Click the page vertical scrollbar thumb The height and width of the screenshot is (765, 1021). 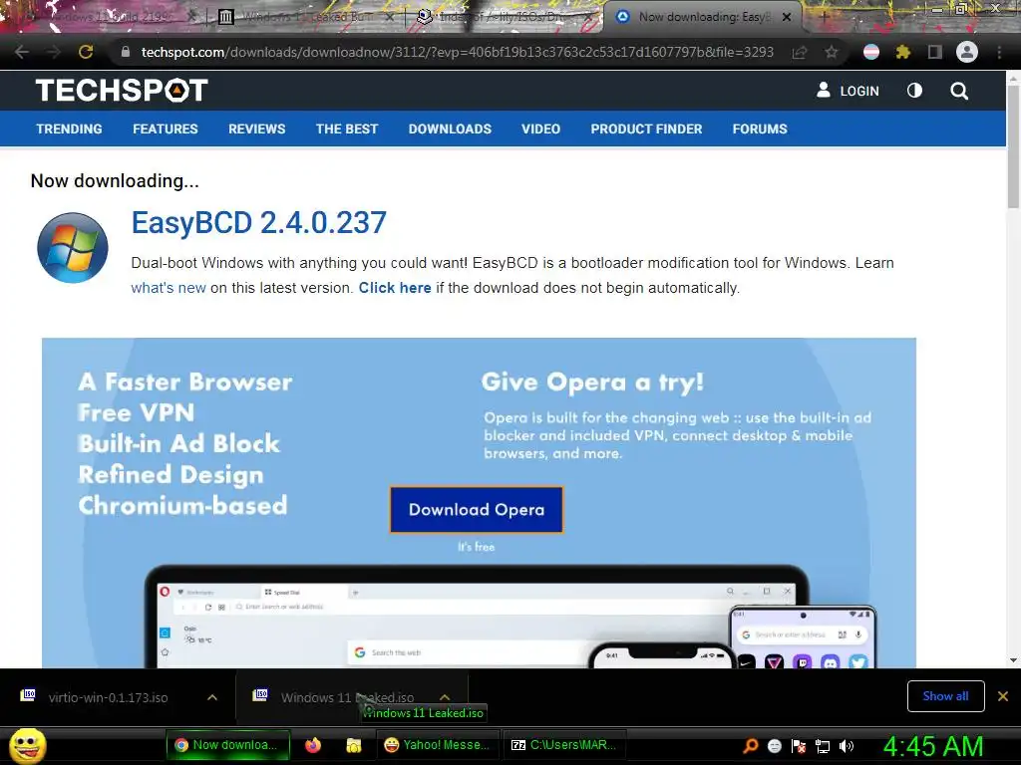[x=1013, y=145]
